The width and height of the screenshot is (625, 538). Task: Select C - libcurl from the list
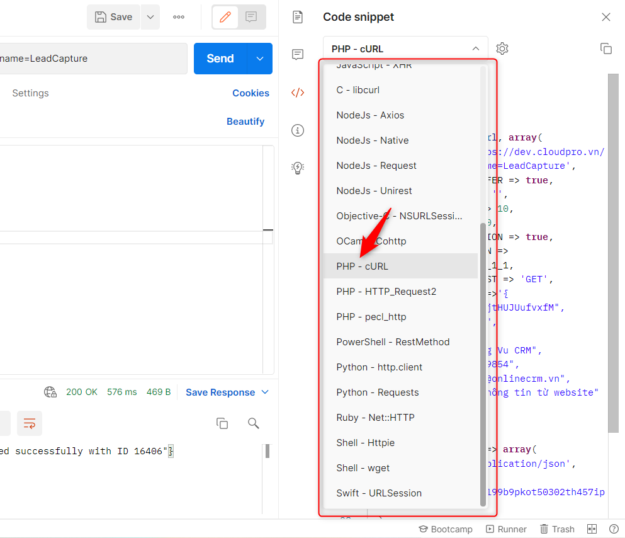[400, 90]
